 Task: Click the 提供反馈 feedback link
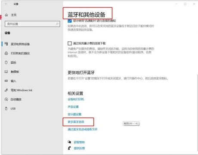[79, 148]
